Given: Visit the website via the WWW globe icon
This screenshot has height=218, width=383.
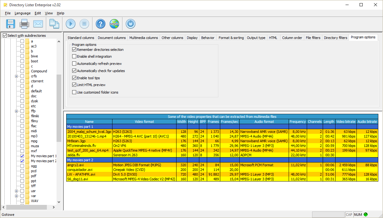Looking at the screenshot, I should click(x=114, y=24).
